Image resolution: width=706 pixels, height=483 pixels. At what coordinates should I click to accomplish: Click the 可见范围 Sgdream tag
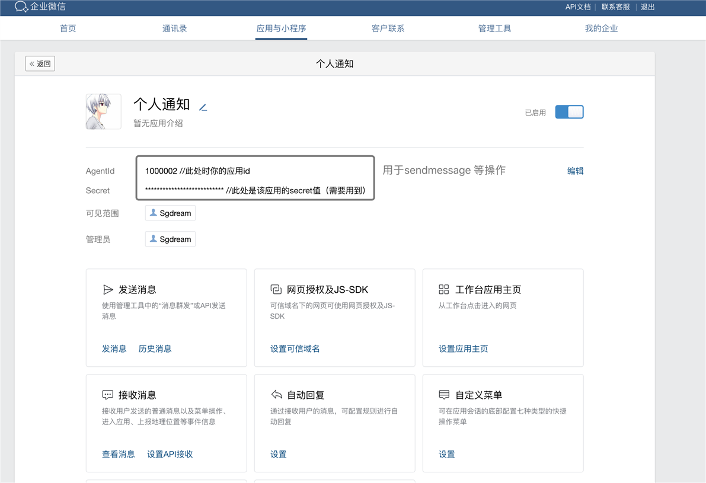pos(170,213)
